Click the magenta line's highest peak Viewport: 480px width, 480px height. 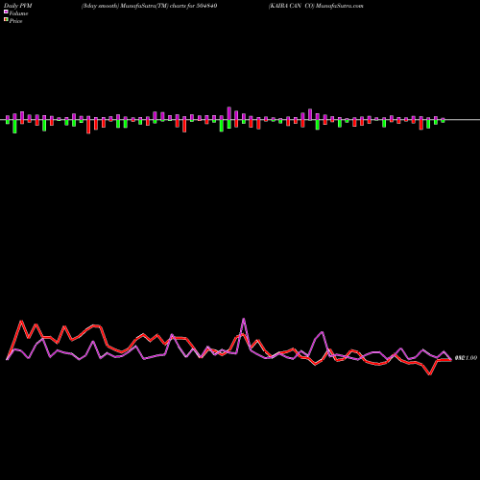coord(244,319)
